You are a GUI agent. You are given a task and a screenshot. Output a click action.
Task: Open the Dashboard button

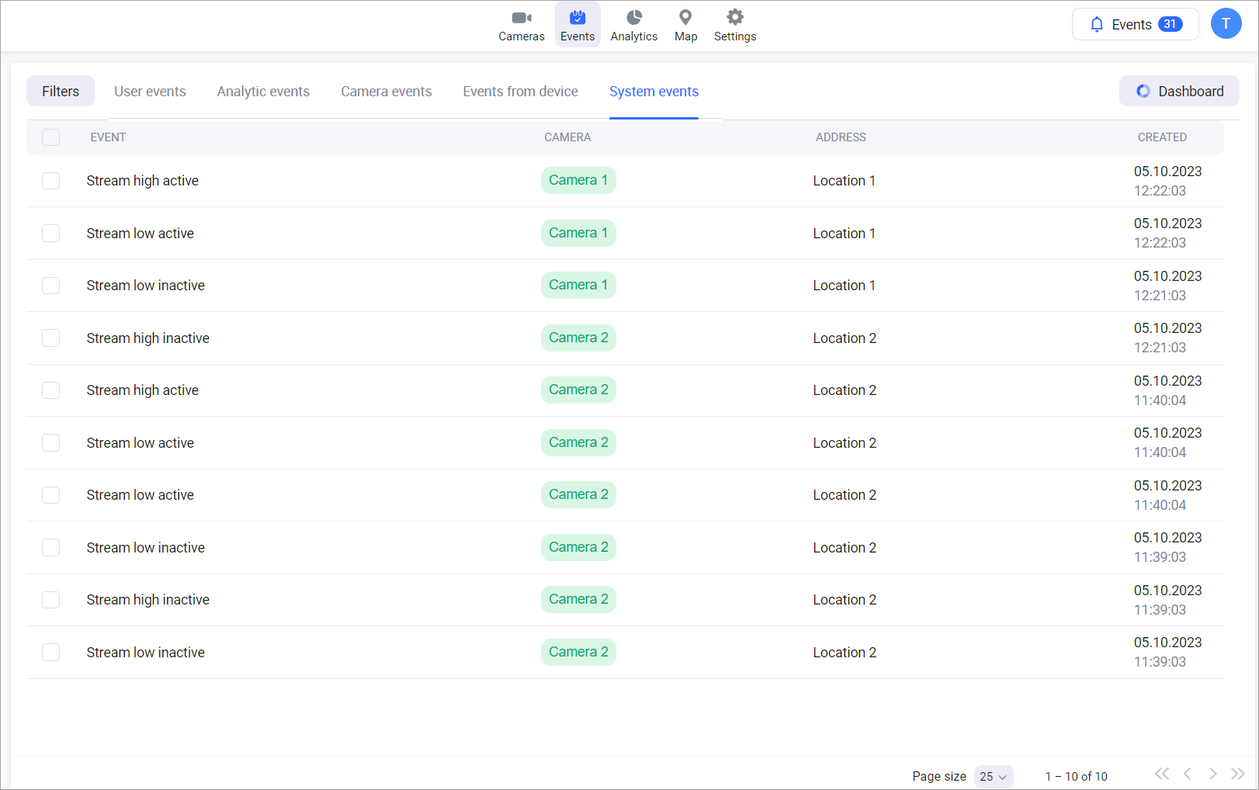click(x=1179, y=92)
